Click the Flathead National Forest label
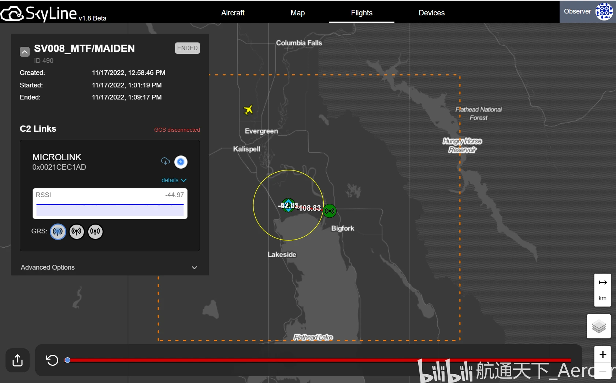 point(478,113)
